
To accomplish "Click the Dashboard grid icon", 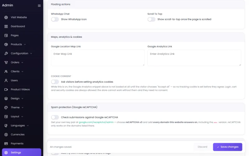I will click(x=6, y=27).
